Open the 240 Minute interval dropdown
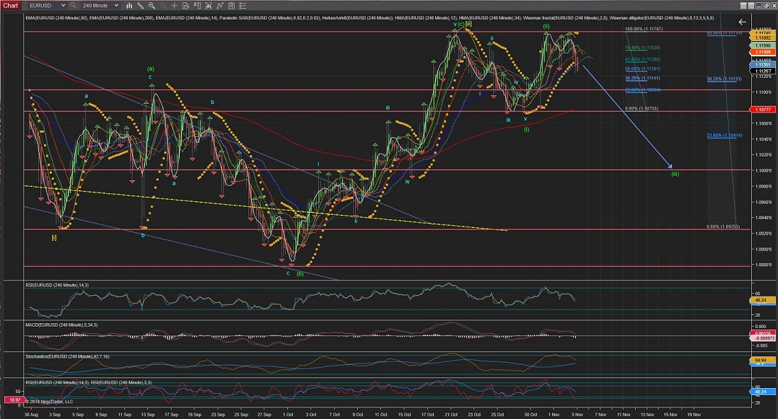Viewport: 778px width, 419px height. coord(116,5)
